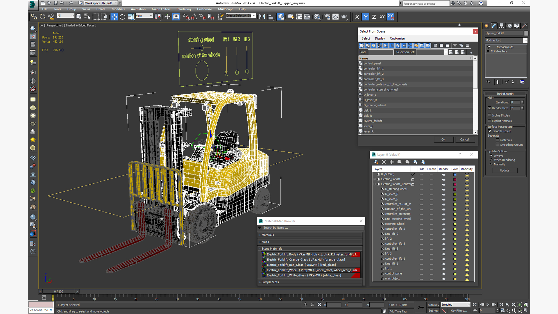Click the Find field in Select From Scene
The width and height of the screenshot is (558, 314).
pos(380,52)
